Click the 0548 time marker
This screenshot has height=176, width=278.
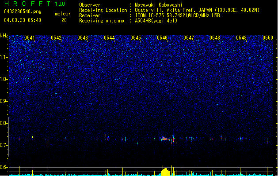215,38
